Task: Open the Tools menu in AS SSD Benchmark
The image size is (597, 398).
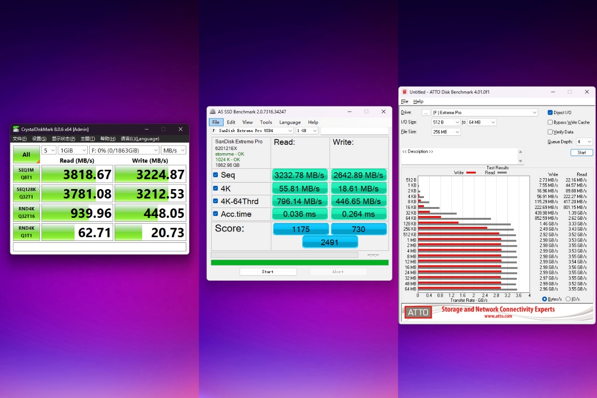Action: (x=266, y=122)
